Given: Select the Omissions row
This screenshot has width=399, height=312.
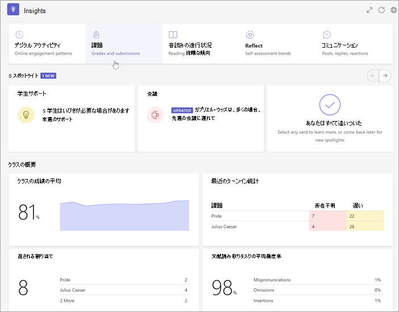Looking at the screenshot, I should tap(319, 290).
